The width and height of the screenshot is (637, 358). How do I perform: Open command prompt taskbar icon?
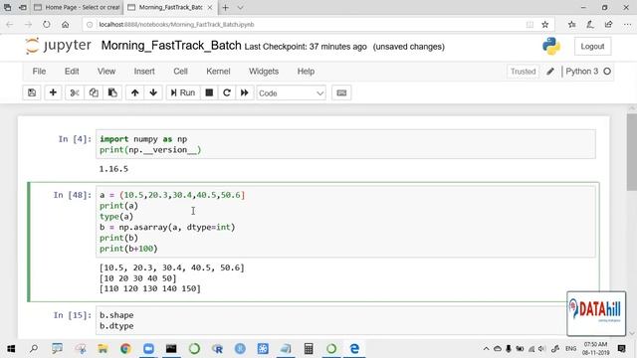(171, 349)
